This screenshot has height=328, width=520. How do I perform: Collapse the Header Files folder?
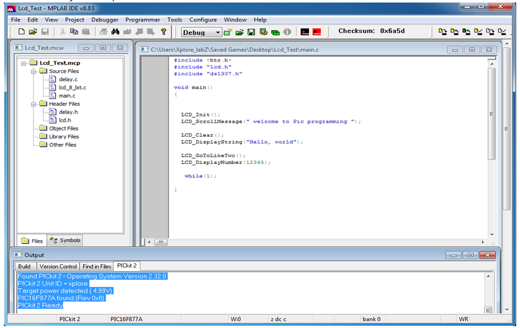click(x=34, y=104)
